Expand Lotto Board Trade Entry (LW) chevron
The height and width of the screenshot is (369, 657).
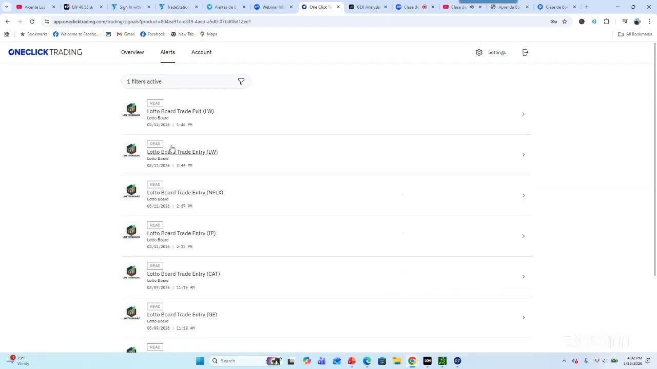pyautogui.click(x=524, y=155)
